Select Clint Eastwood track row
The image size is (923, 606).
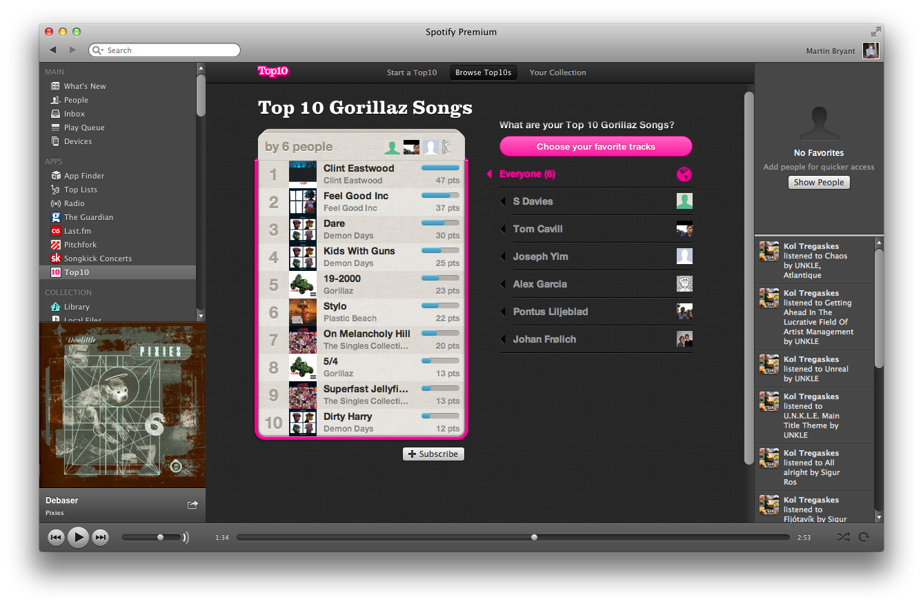coord(361,174)
